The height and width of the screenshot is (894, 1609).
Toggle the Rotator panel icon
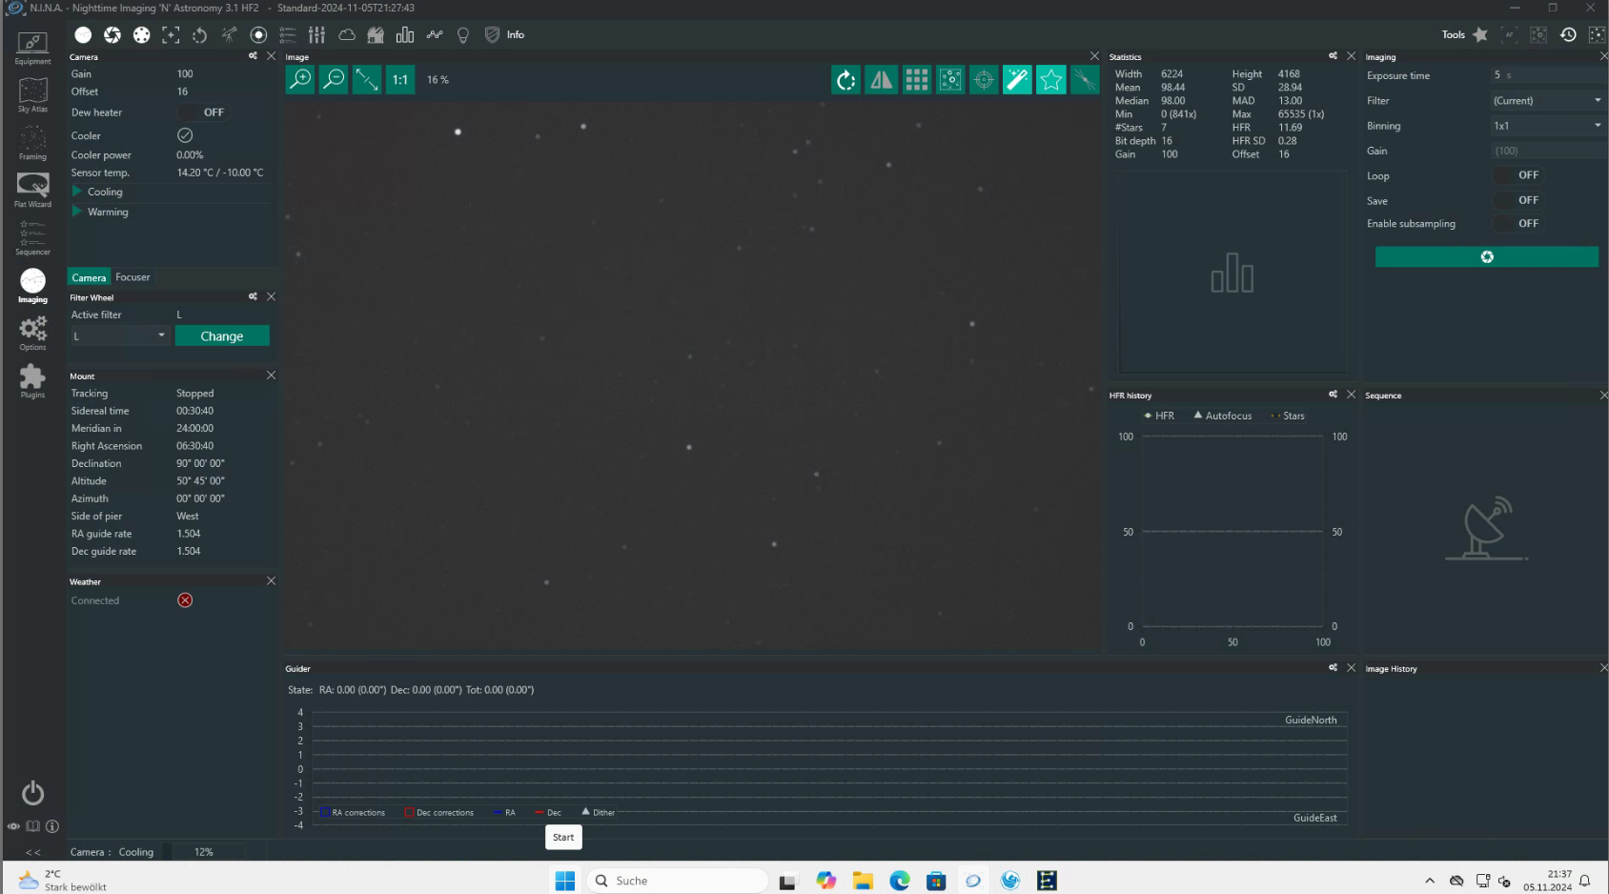click(x=199, y=35)
